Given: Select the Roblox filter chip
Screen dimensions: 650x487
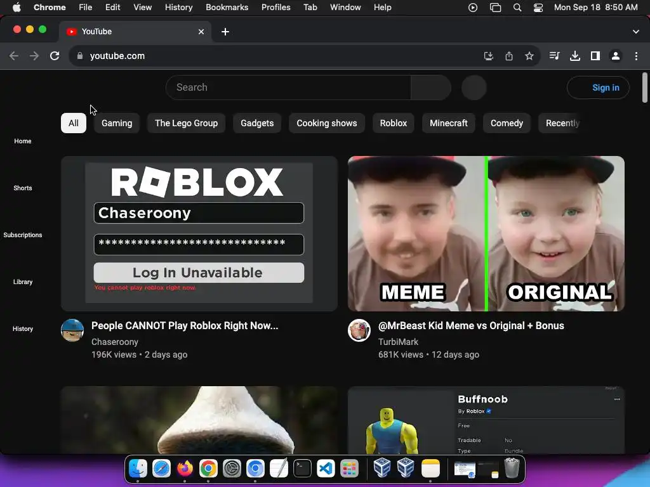Looking at the screenshot, I should 394,123.
